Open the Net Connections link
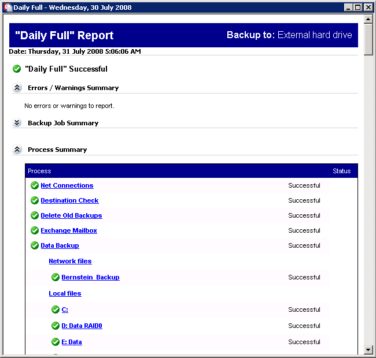The height and width of the screenshot is (358, 376). coord(67,185)
